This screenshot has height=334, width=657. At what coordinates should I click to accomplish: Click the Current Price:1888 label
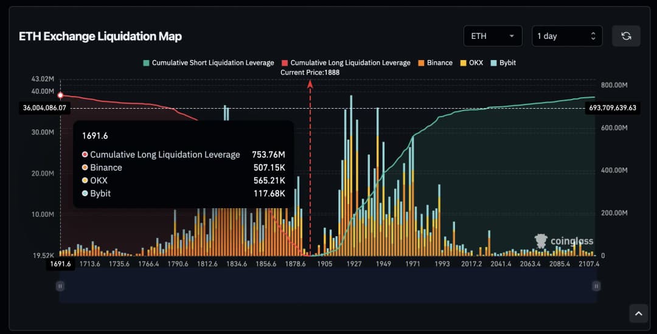tap(310, 72)
